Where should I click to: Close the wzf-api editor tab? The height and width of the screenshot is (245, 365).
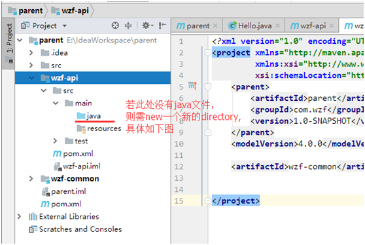[x=332, y=26]
